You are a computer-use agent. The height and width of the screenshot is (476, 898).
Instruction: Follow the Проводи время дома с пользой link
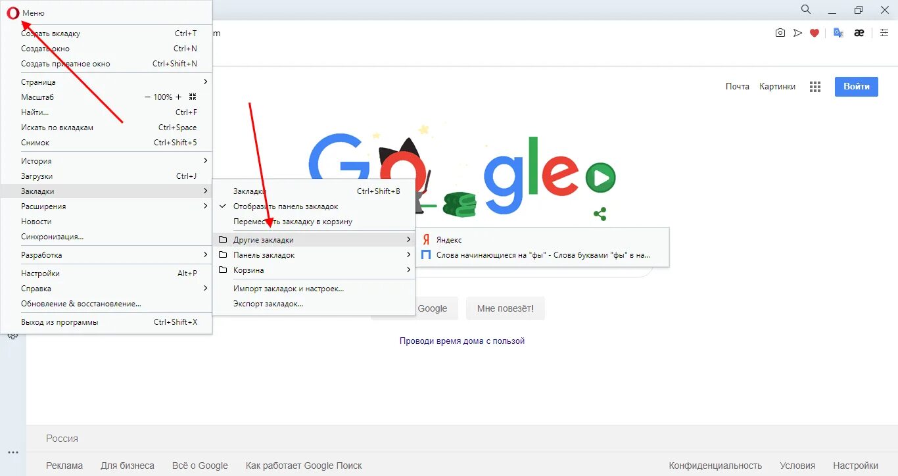462,341
